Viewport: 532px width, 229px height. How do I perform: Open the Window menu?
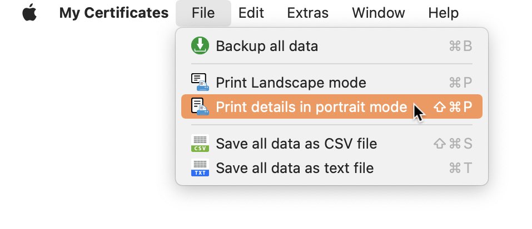pos(379,13)
